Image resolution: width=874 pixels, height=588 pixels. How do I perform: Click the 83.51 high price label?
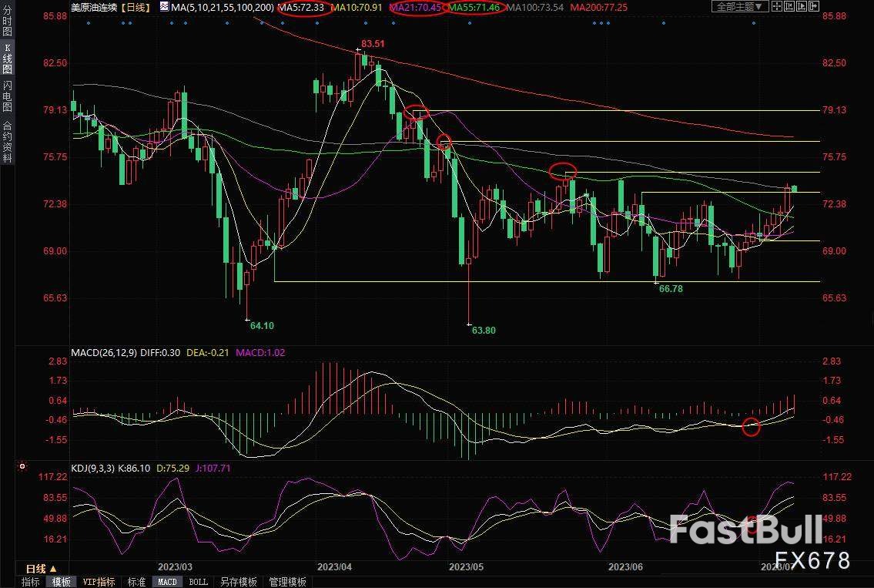click(373, 43)
